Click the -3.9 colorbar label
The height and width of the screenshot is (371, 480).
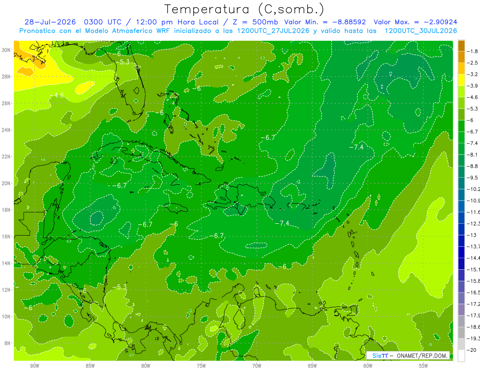point(473,86)
